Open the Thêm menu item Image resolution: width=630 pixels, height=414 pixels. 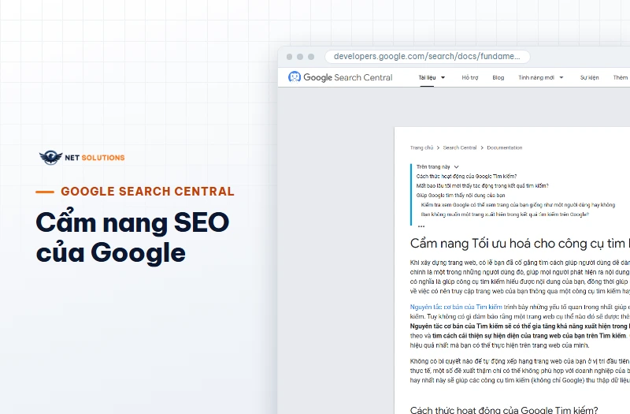(x=621, y=77)
